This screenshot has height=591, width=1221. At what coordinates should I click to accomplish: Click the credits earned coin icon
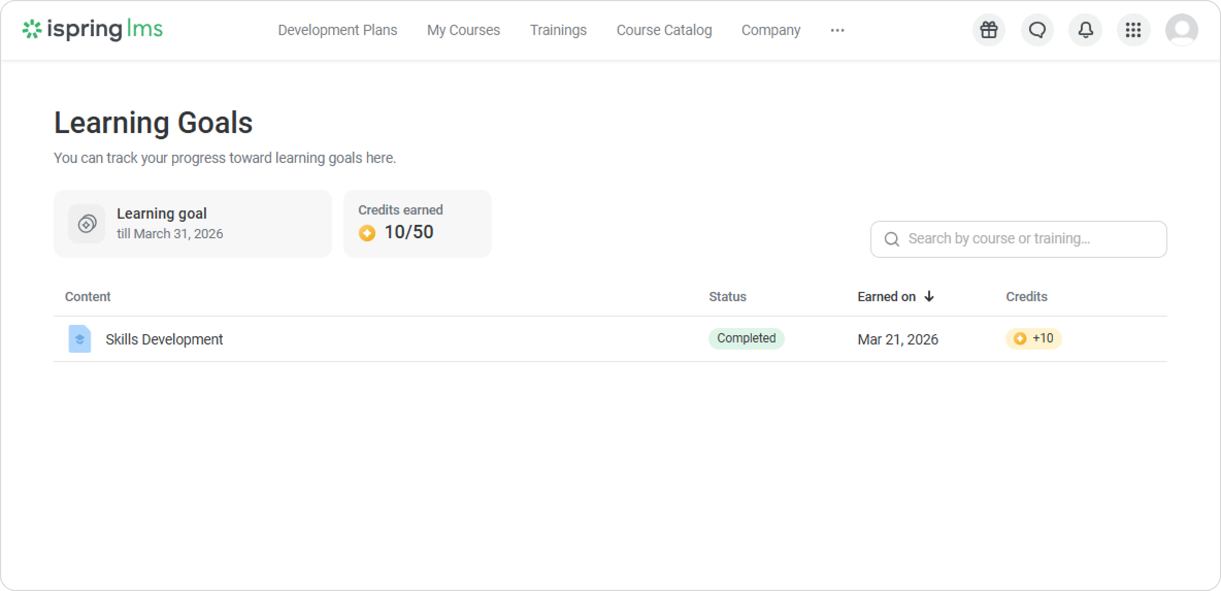tap(367, 233)
